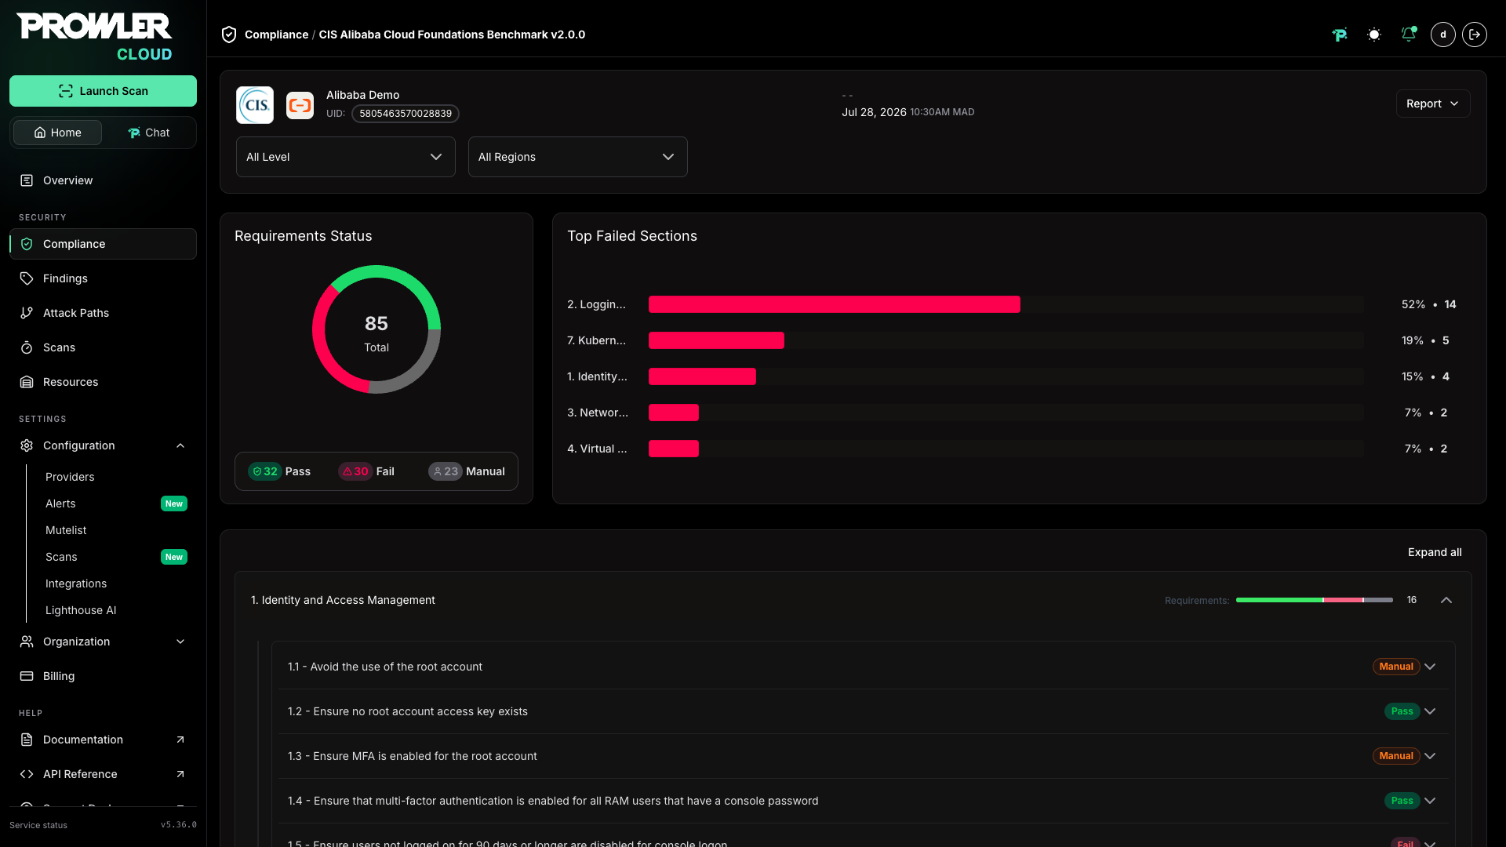Open notifications bell icon
Screen dimensions: 1506x847
click(x=1409, y=35)
